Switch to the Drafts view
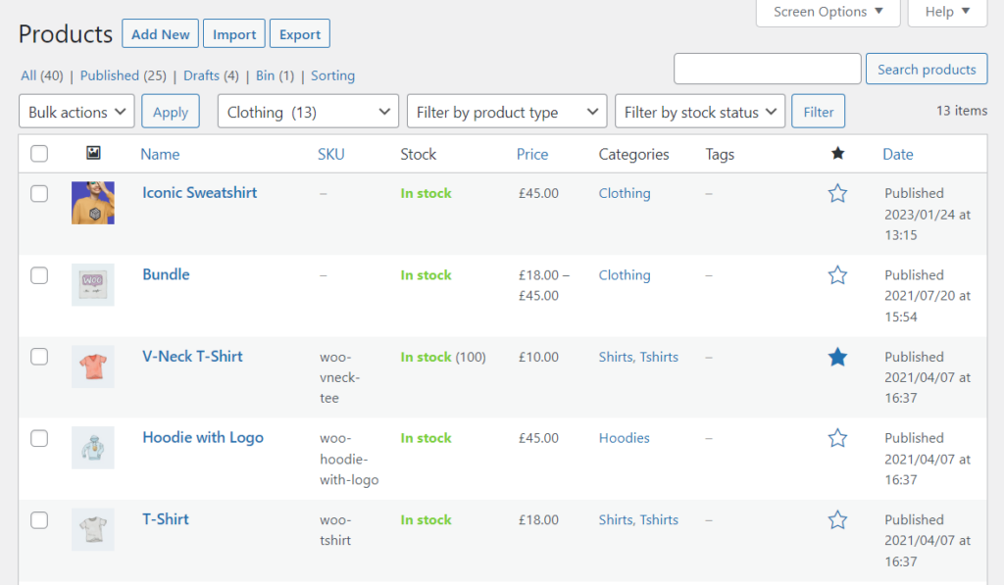 pos(200,75)
